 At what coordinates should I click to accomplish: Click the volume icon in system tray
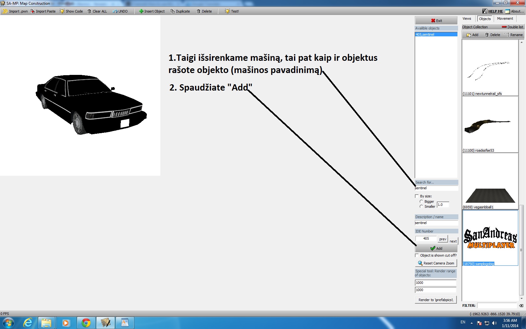pos(494,323)
